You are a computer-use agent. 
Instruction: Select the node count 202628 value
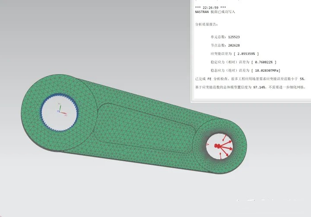[234, 45]
